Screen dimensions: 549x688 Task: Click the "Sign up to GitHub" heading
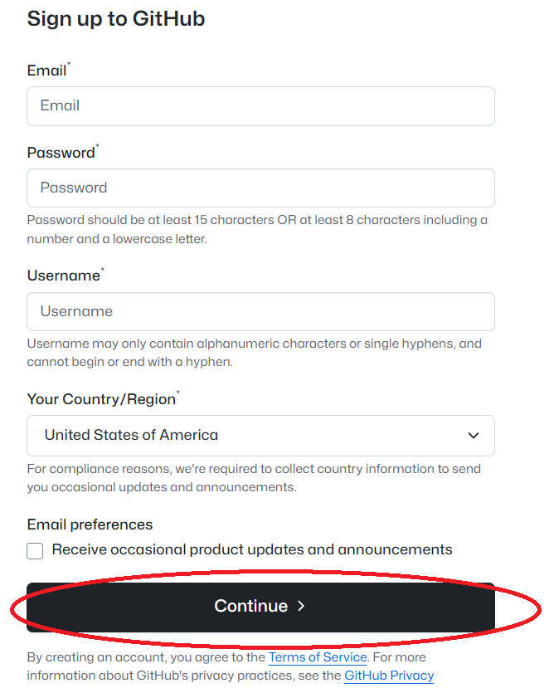(116, 19)
